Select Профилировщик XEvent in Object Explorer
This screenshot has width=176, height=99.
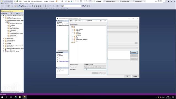tap(13, 52)
